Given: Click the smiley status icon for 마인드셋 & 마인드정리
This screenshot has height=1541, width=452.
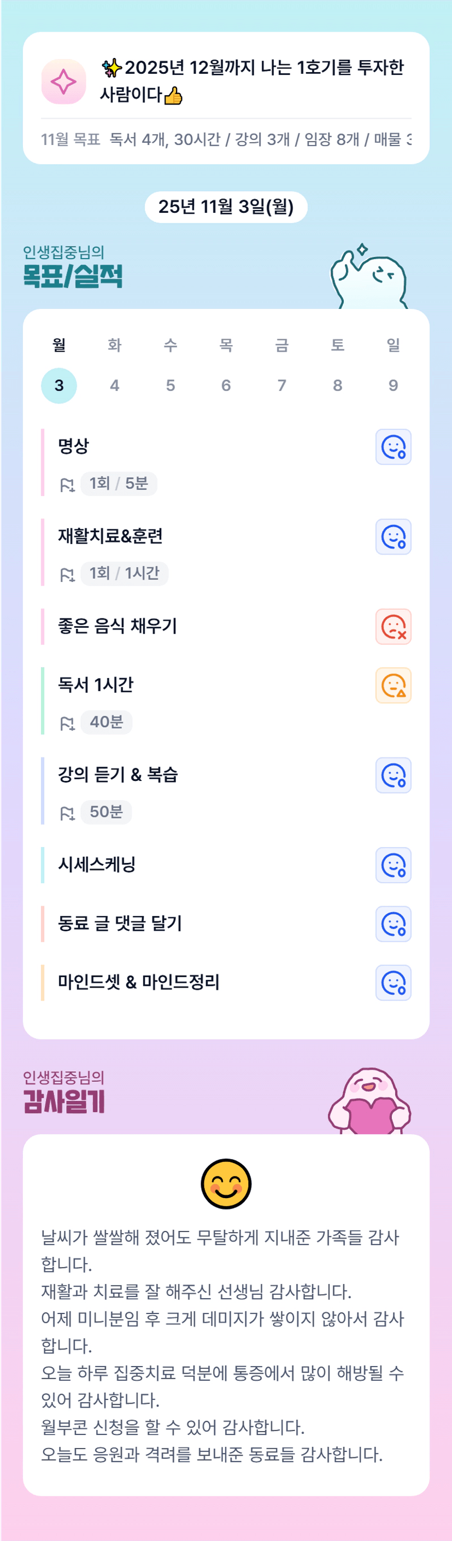Looking at the screenshot, I should click(x=393, y=982).
